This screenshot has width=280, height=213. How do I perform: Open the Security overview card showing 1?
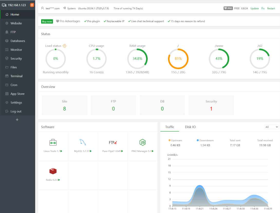pyautogui.click(x=211, y=105)
